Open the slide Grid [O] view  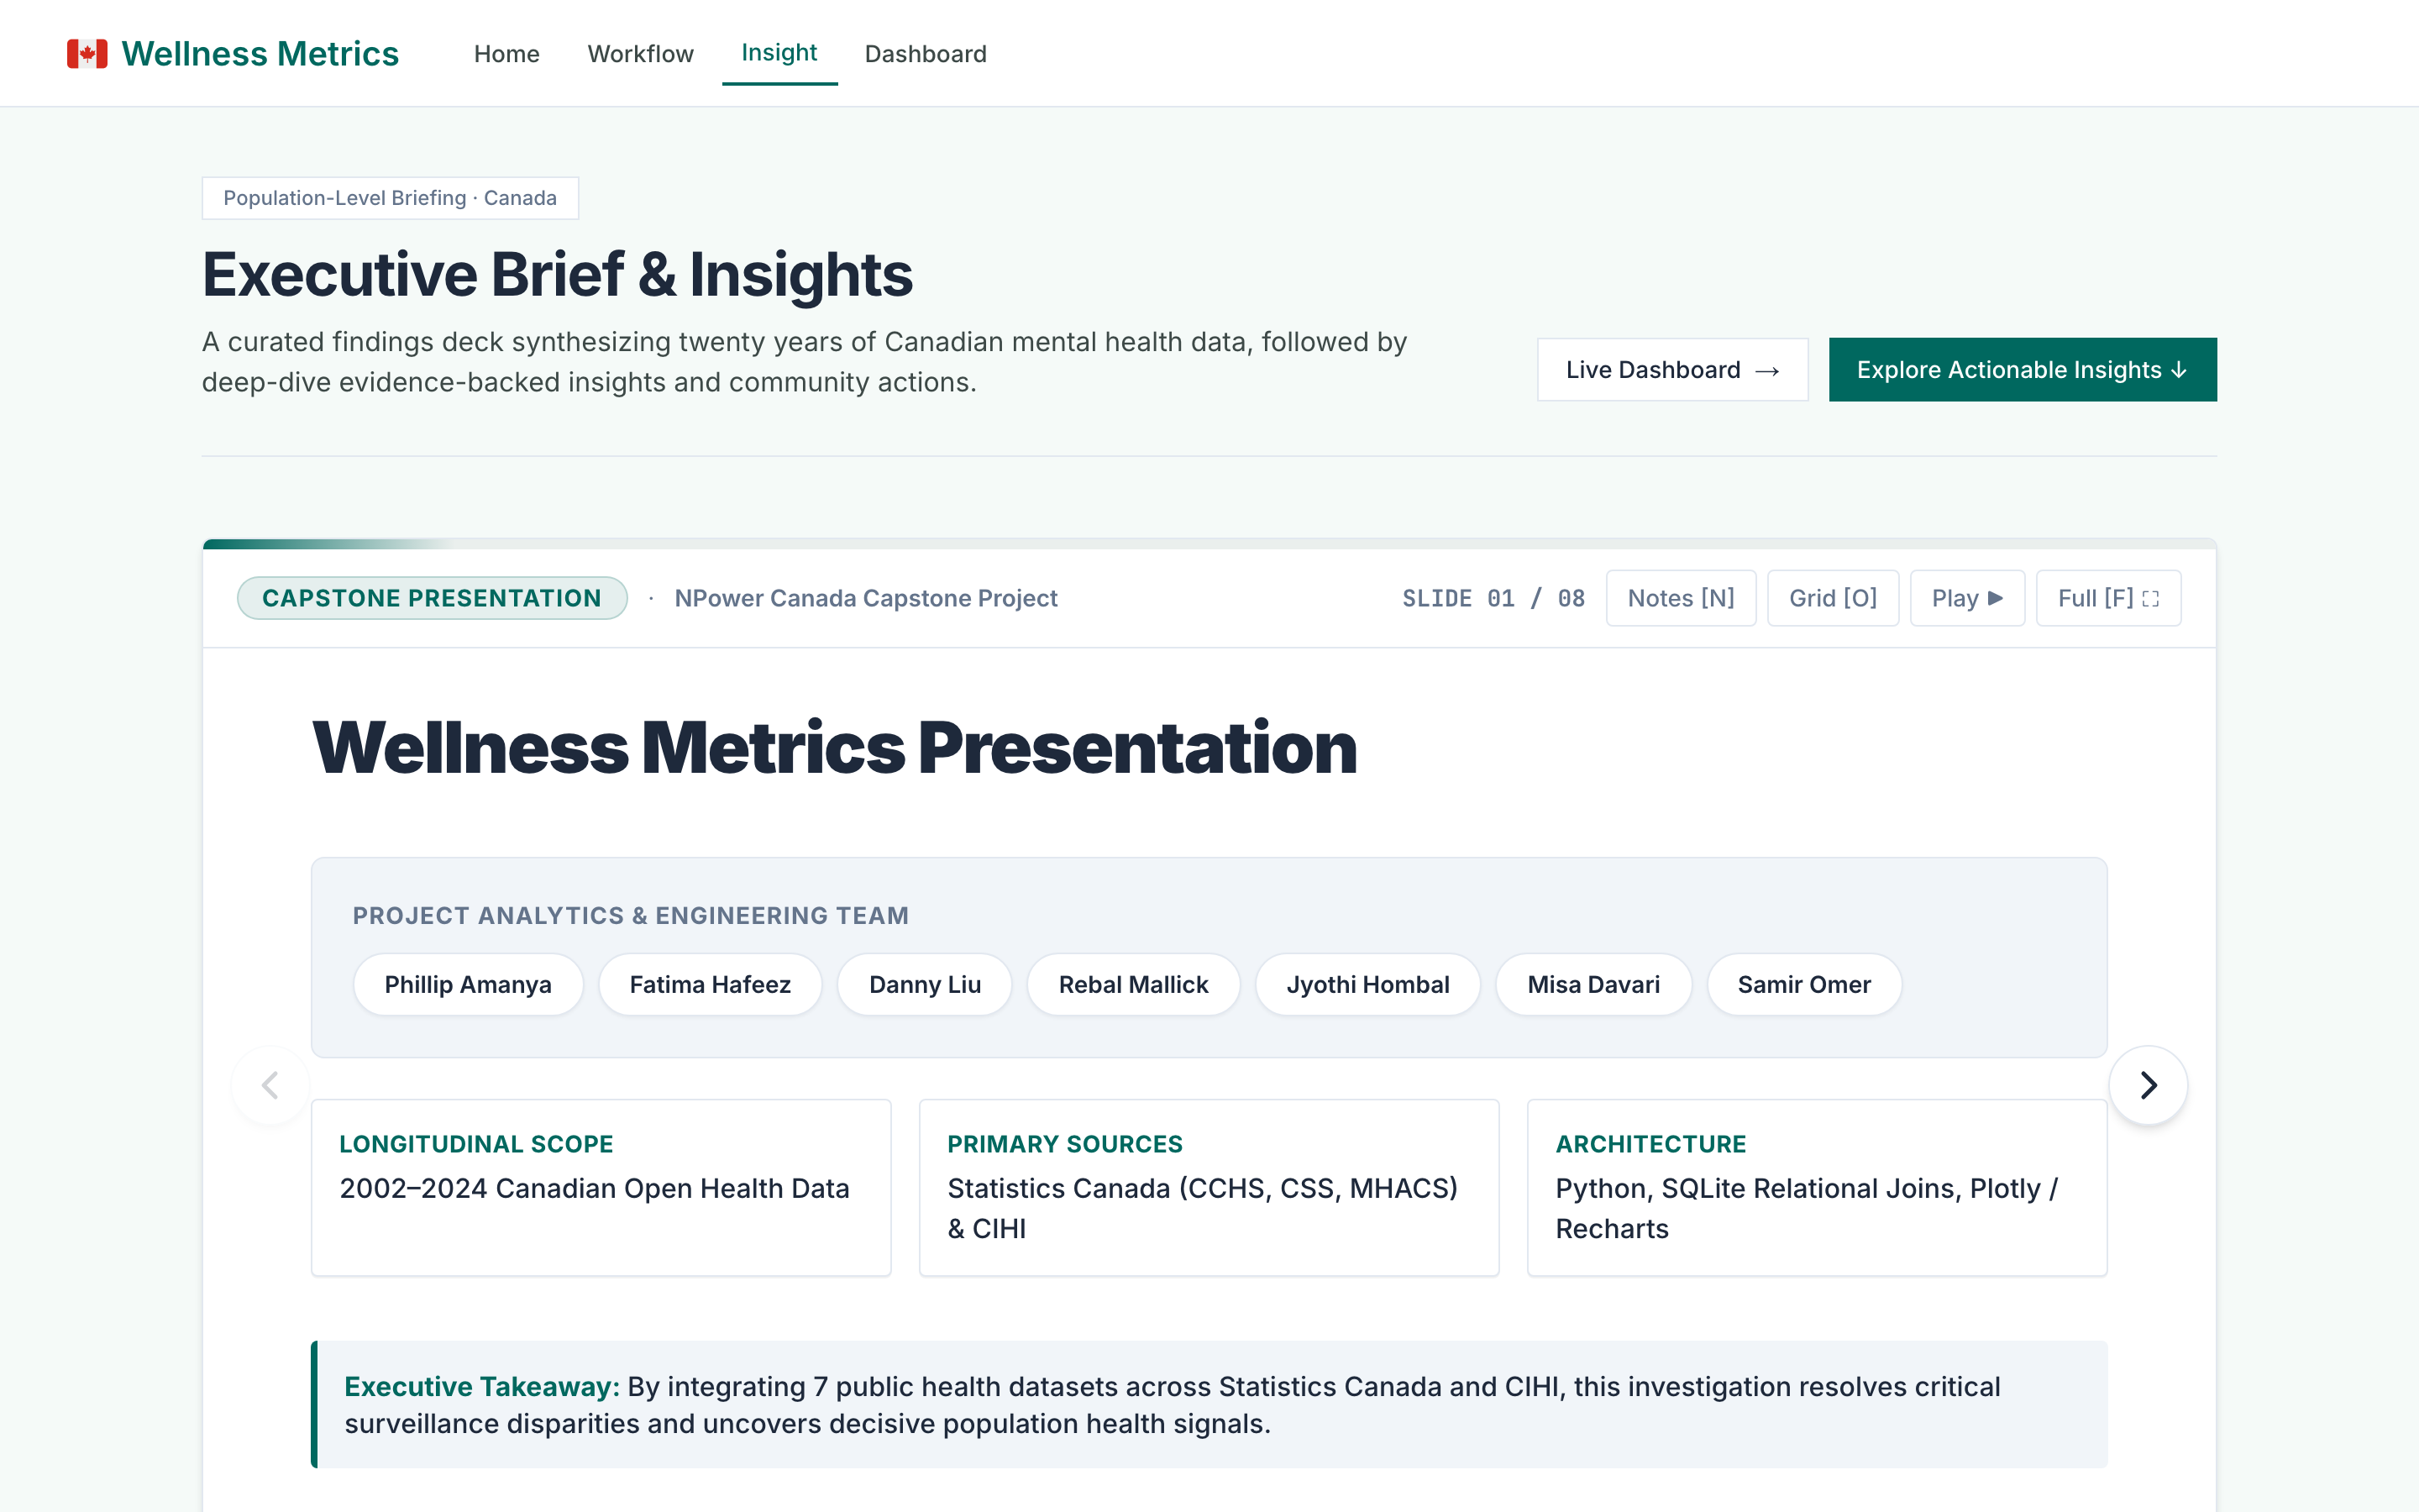pyautogui.click(x=1832, y=598)
